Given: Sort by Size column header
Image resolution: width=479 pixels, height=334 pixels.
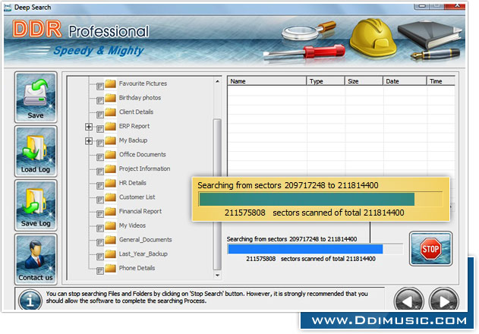Looking at the screenshot, I should click(x=364, y=81).
